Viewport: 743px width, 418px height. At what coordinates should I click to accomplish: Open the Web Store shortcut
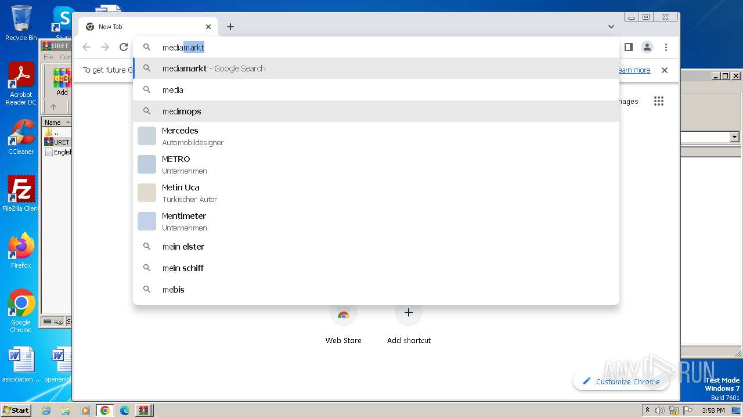coord(343,323)
